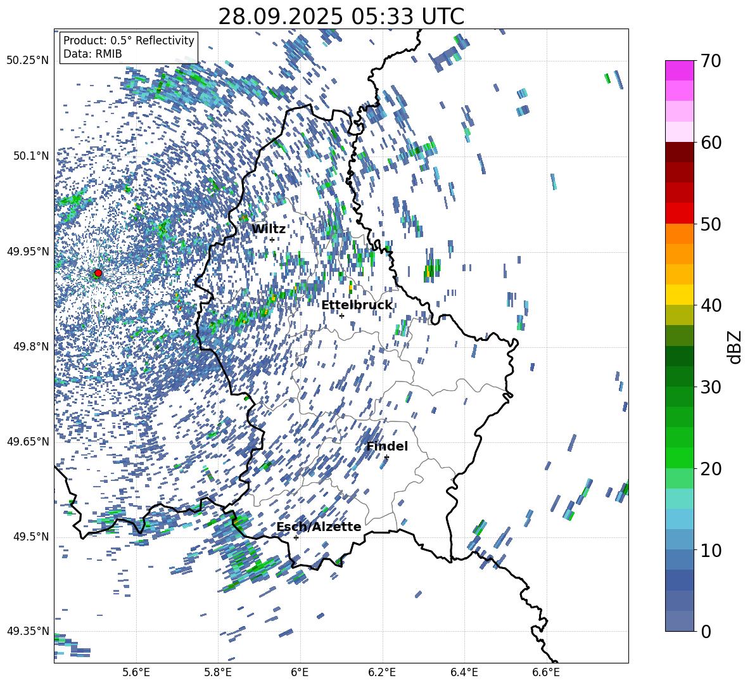Click the 49.35°N latitude label

(28, 631)
